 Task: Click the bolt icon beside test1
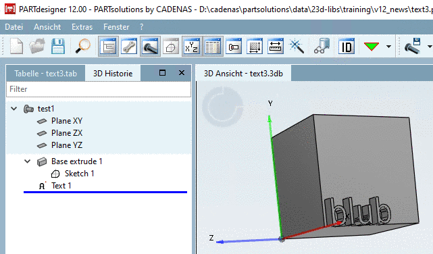click(28, 109)
